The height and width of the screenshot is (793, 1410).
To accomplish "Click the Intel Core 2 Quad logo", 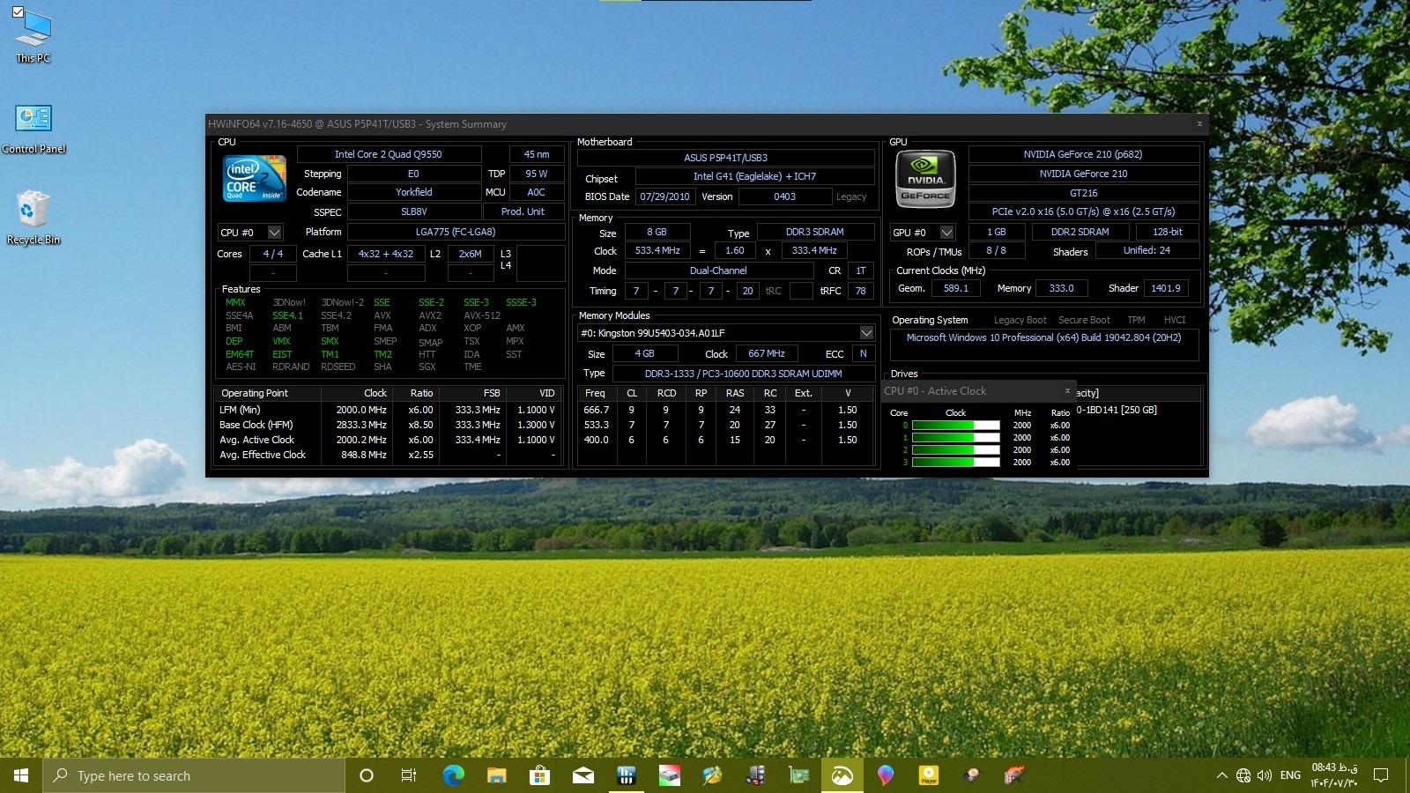I will click(255, 179).
